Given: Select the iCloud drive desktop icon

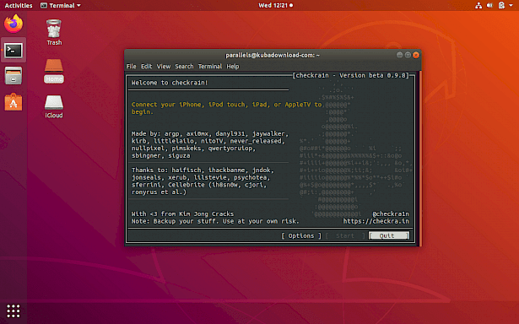Looking at the screenshot, I should coord(54,106).
